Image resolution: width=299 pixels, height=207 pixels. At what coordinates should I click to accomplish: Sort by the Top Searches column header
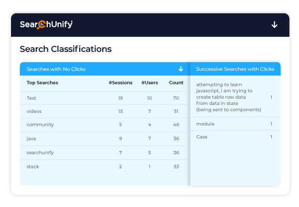click(42, 83)
